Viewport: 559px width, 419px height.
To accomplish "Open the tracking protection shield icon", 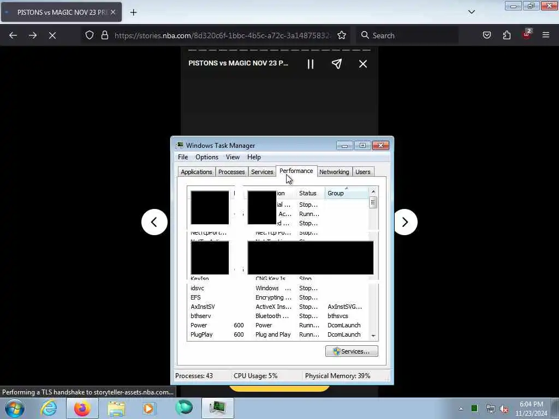I will [x=90, y=35].
